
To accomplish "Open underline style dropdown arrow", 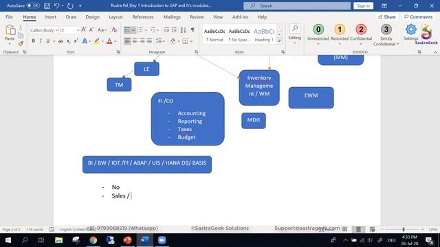I will (54, 41).
